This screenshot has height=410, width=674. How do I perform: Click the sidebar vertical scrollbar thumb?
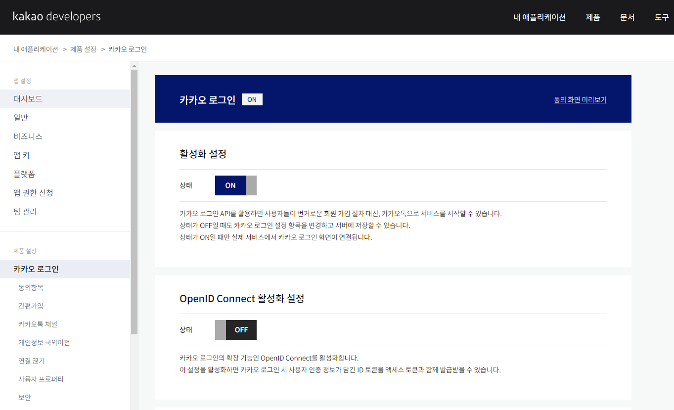pos(134,202)
